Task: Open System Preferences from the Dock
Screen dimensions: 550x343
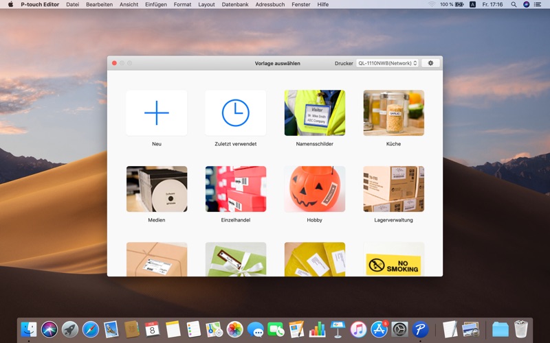Action: [399, 329]
